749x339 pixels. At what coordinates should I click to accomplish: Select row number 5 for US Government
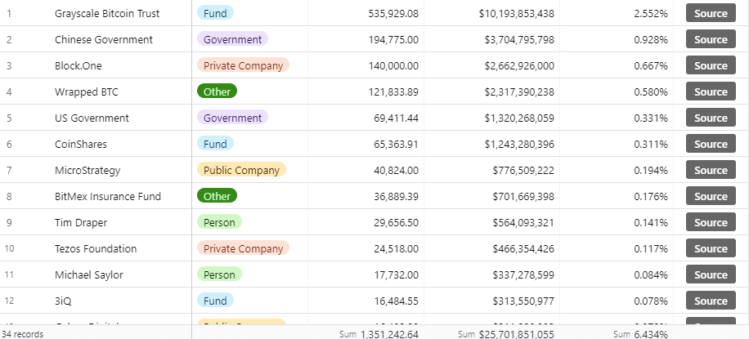[9, 118]
